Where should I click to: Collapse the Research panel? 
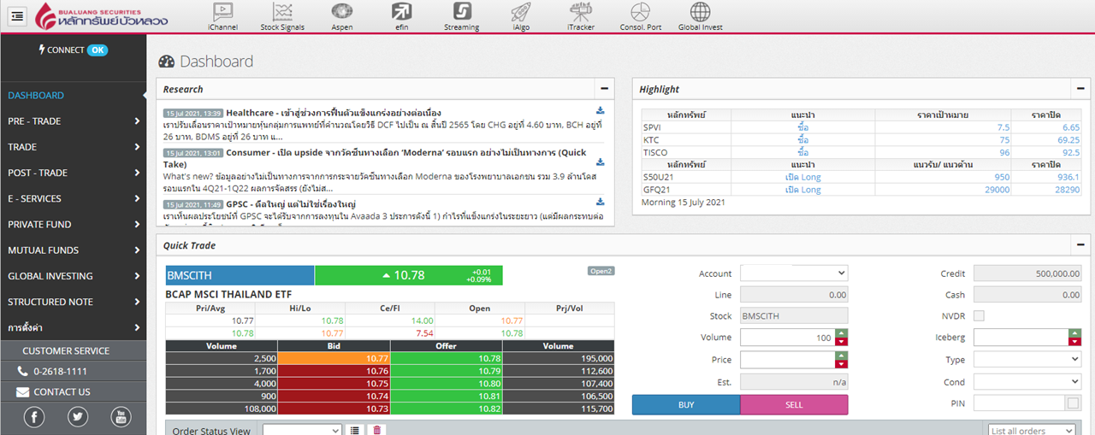click(605, 89)
